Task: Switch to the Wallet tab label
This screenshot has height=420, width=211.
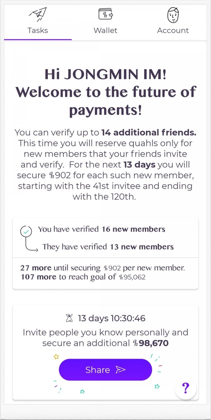Action: (105, 30)
